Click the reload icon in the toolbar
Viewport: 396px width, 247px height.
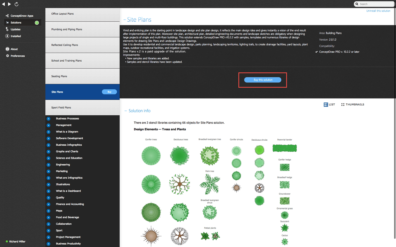tap(16, 4)
